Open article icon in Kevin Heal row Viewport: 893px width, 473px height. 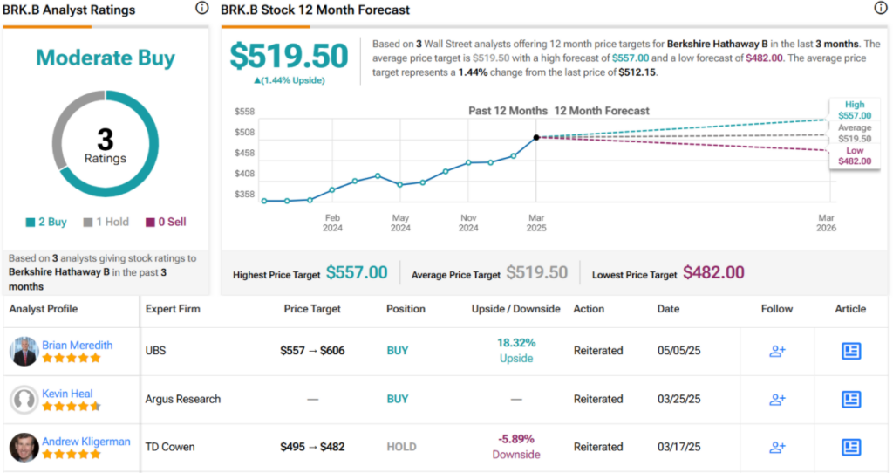click(x=851, y=400)
